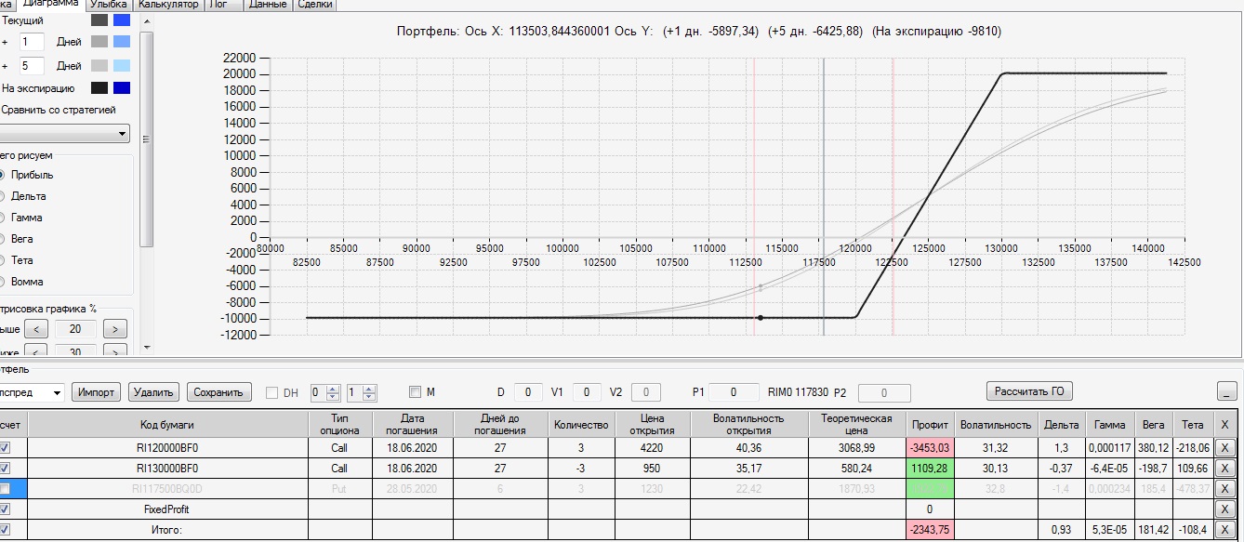This screenshot has width=1244, height=542.
Task: Toggle the M checkbox
Action: (x=416, y=392)
